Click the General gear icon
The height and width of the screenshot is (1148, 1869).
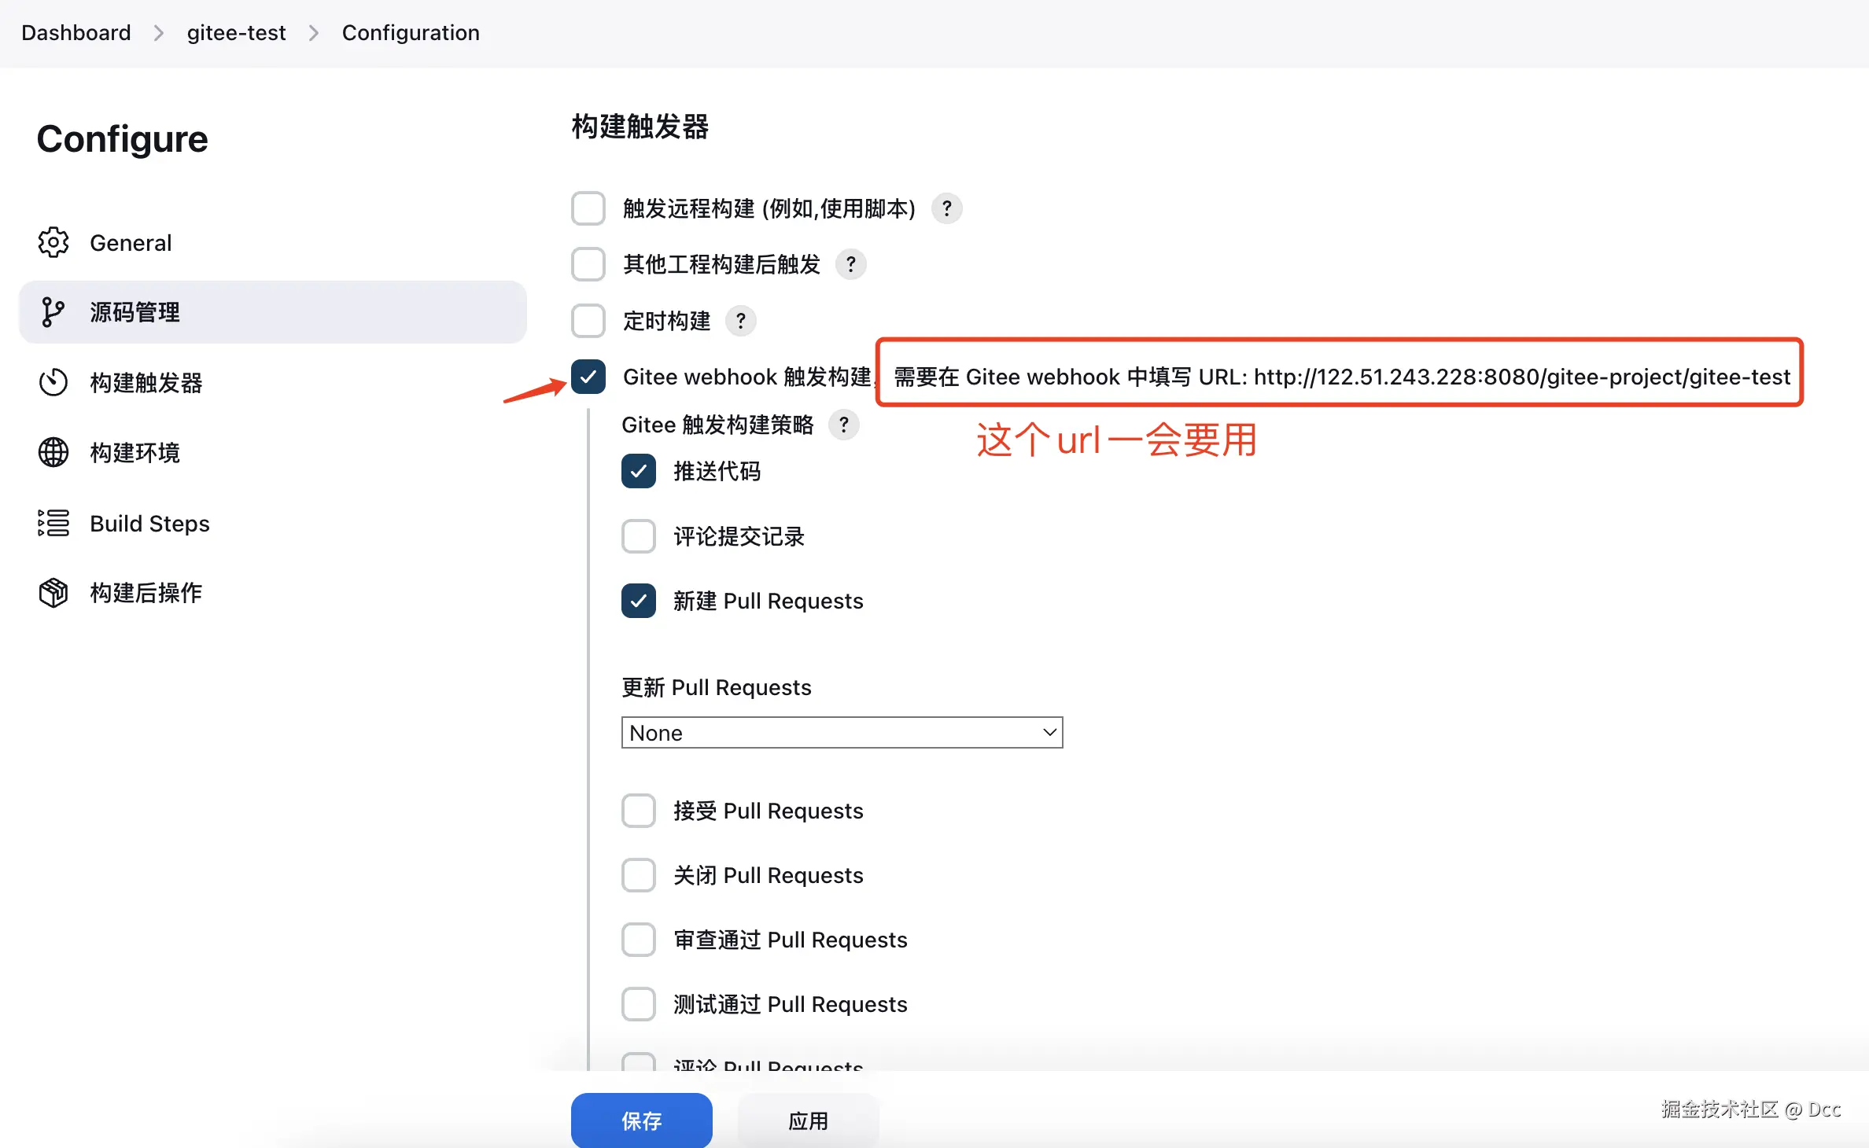pyautogui.click(x=53, y=242)
